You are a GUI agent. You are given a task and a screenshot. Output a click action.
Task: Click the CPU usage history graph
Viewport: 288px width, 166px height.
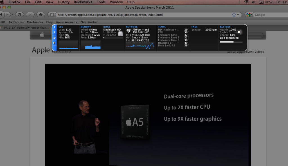(x=68, y=45)
